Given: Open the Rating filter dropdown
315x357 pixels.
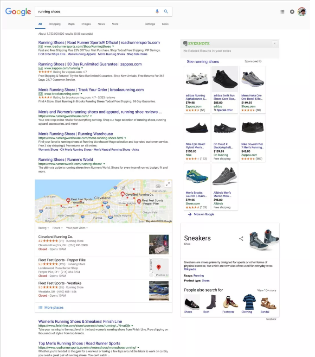Looking at the screenshot, I should [44, 228].
